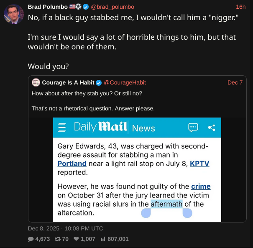
Task: Click the 16h timestamp on the tweet
Action: click(240, 7)
